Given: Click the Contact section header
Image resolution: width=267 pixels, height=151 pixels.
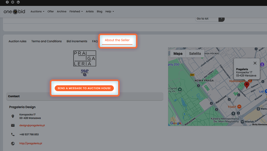Looking at the screenshot, I should coord(85,96).
